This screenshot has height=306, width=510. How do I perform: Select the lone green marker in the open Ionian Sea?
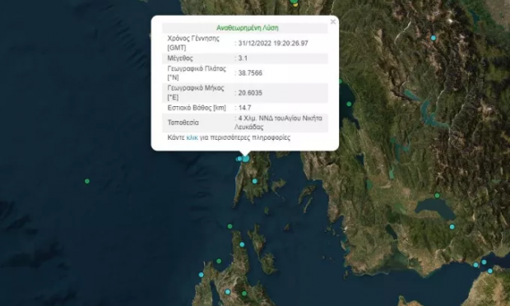87,181
